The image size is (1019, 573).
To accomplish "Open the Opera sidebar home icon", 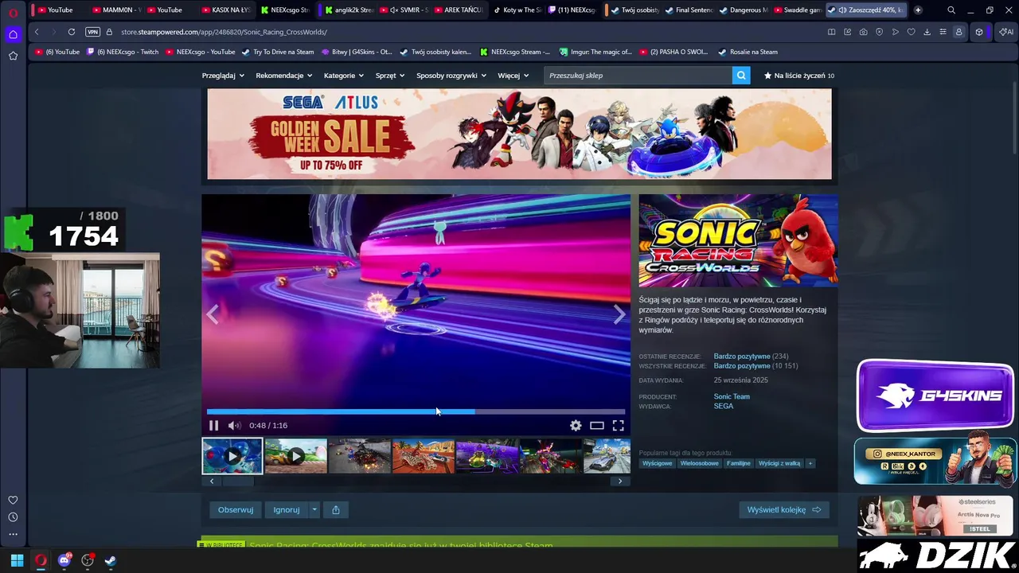I will 13,34.
